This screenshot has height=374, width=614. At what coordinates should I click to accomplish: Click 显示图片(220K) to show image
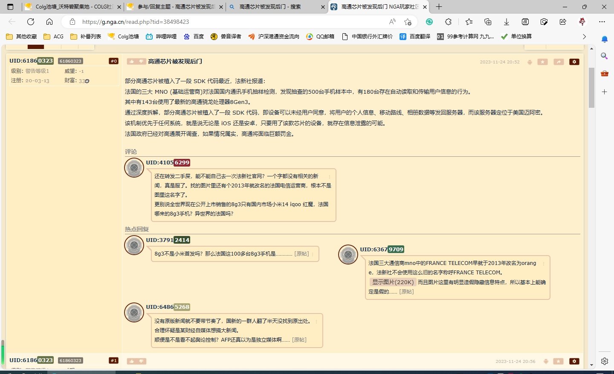tap(393, 282)
